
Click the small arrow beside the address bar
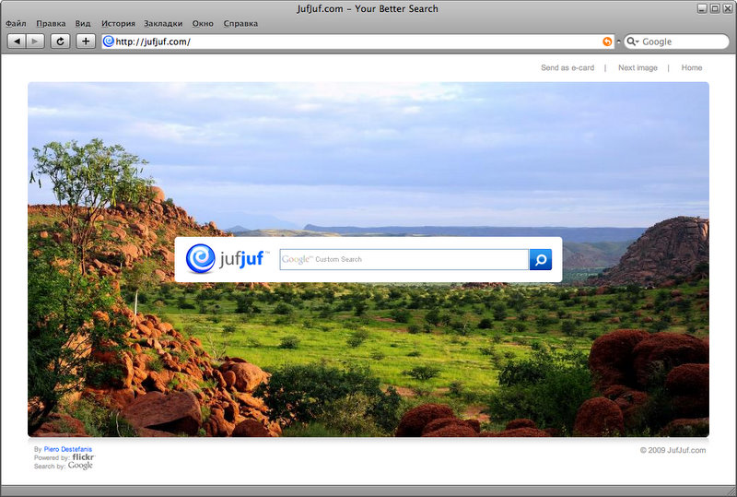coord(618,41)
